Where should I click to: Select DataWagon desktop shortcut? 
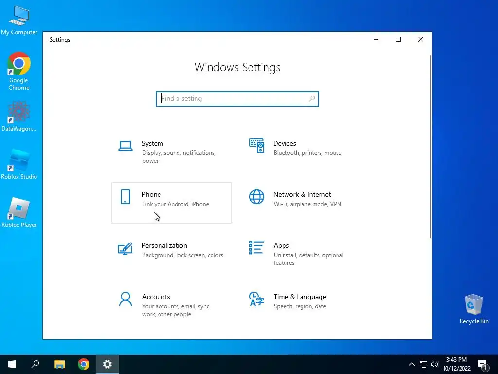pyautogui.click(x=19, y=116)
